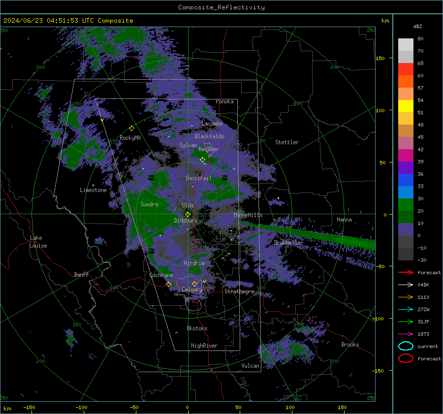443x414 pixels.
Task: Select the light gray 70–80 dBZ swatch
Action: (406, 45)
